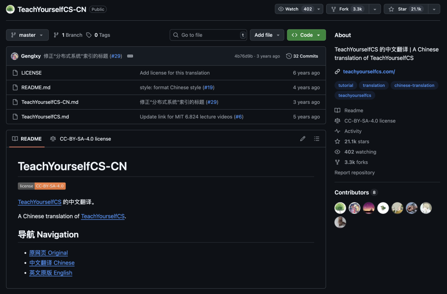The image size is (447, 294).
Task: Open the README outline list icon
Action: pos(317,139)
